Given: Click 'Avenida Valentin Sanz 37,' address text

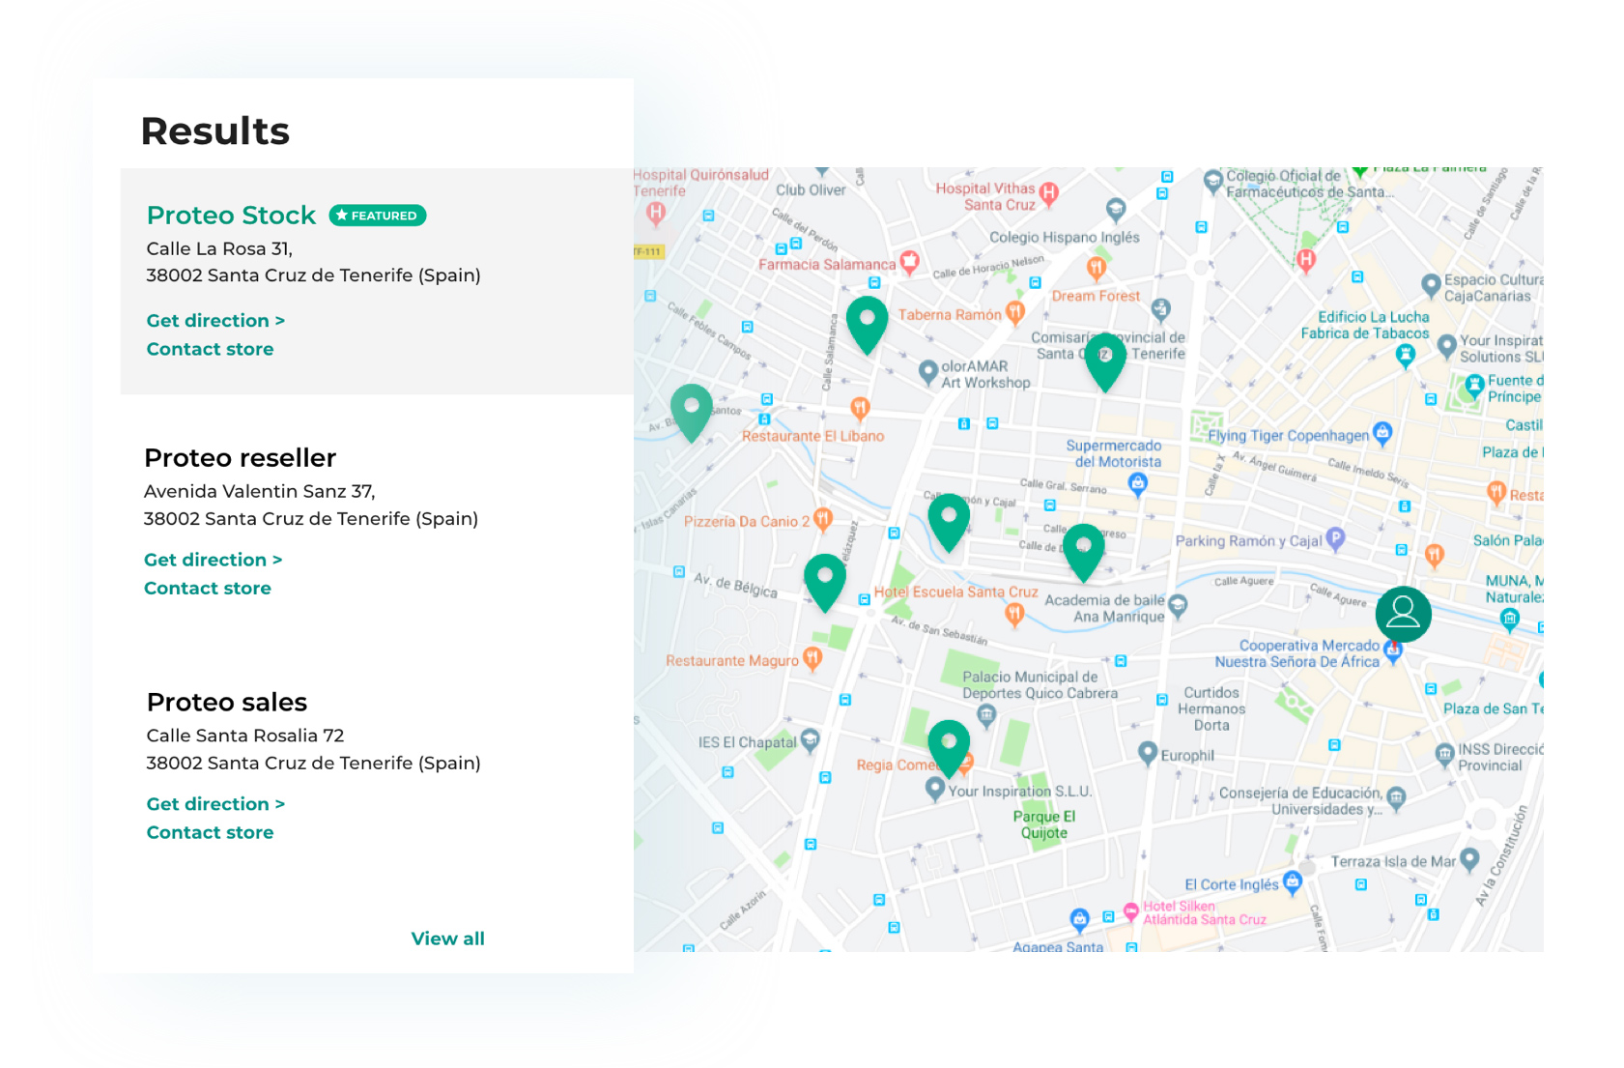Looking at the screenshot, I should click(x=259, y=491).
